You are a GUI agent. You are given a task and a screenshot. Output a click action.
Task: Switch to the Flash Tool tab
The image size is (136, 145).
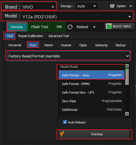tap(40, 27)
